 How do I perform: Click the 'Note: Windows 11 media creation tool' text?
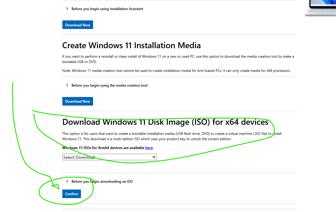tap(176, 71)
